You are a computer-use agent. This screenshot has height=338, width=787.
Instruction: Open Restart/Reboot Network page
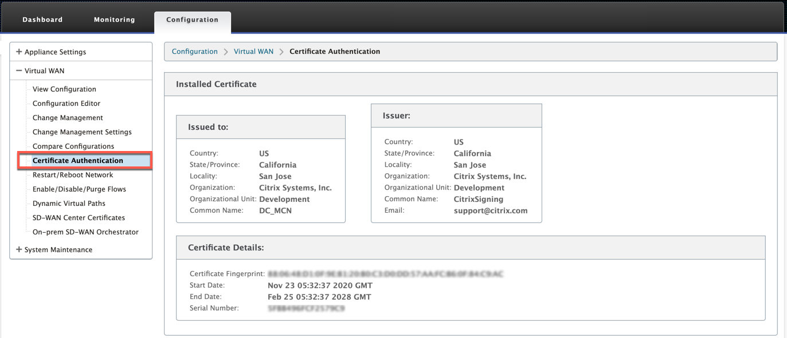[73, 175]
